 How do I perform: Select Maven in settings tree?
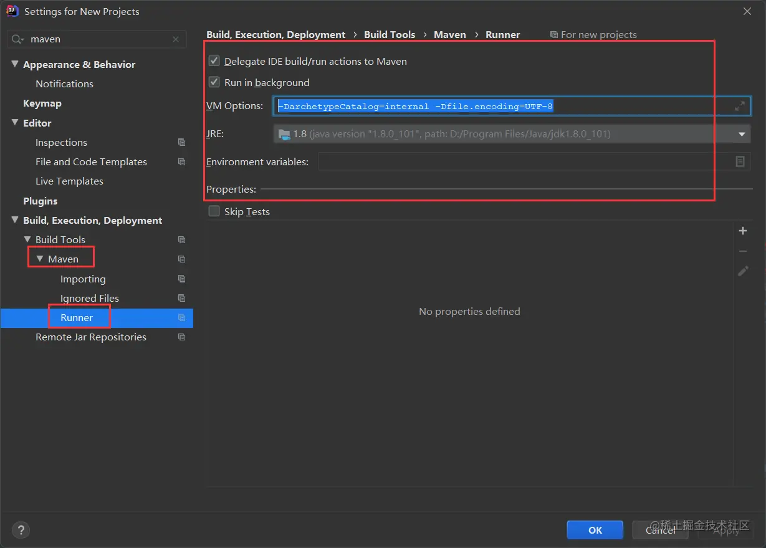coord(63,259)
